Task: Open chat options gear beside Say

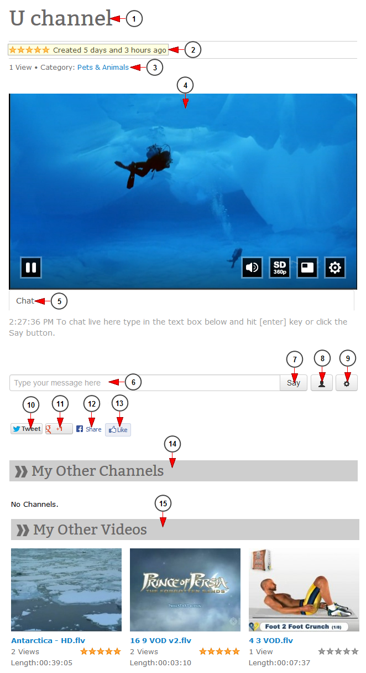Action: pos(347,383)
